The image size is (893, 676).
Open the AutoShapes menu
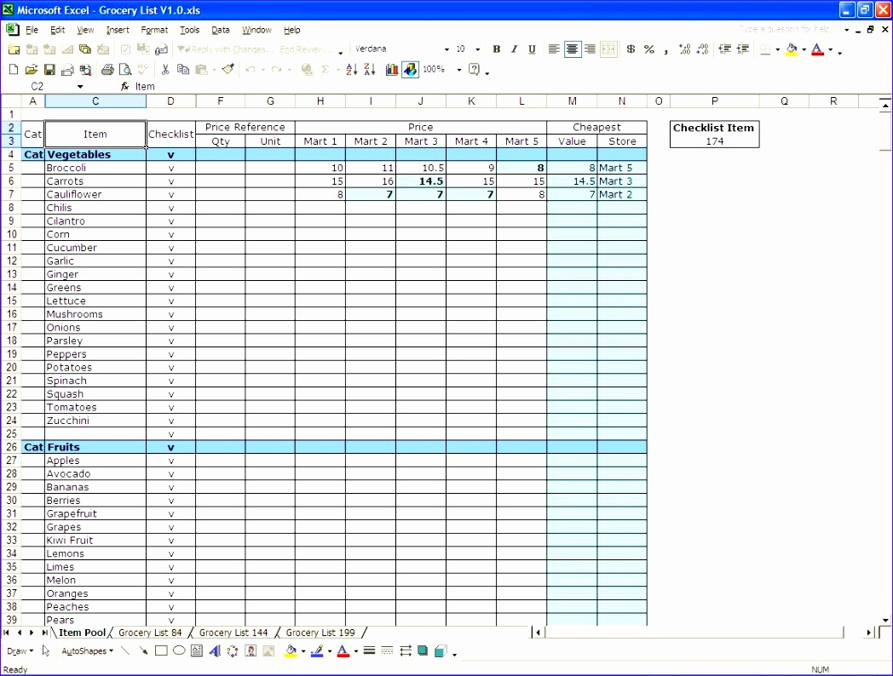coord(87,651)
